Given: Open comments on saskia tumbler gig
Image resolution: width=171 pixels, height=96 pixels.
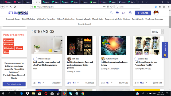Looking at the screenshot, I should (142, 83).
